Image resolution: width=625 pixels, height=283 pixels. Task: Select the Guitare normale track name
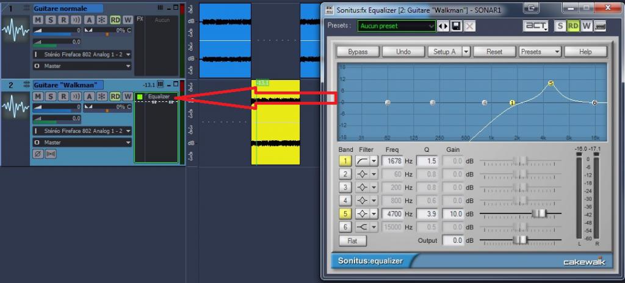pos(68,9)
